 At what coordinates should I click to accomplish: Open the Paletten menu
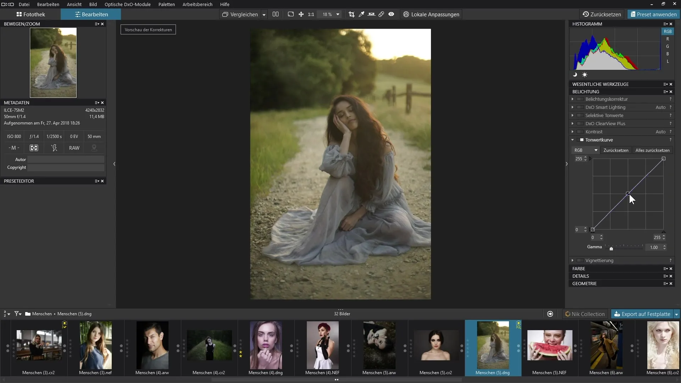(167, 4)
